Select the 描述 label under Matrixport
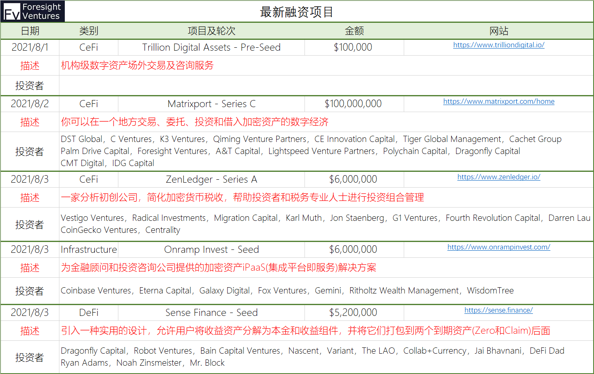The image size is (594, 374). (x=30, y=122)
